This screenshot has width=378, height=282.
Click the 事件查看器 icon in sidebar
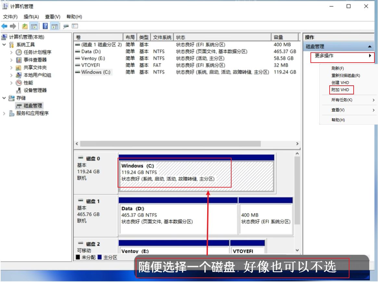pyautogui.click(x=19, y=60)
